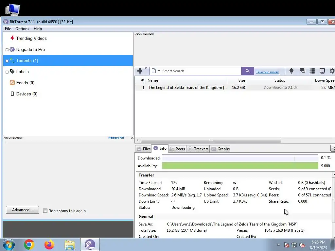Click the Torrents arrows icon in sidebar
The width and height of the screenshot is (335, 251).
(12, 60)
